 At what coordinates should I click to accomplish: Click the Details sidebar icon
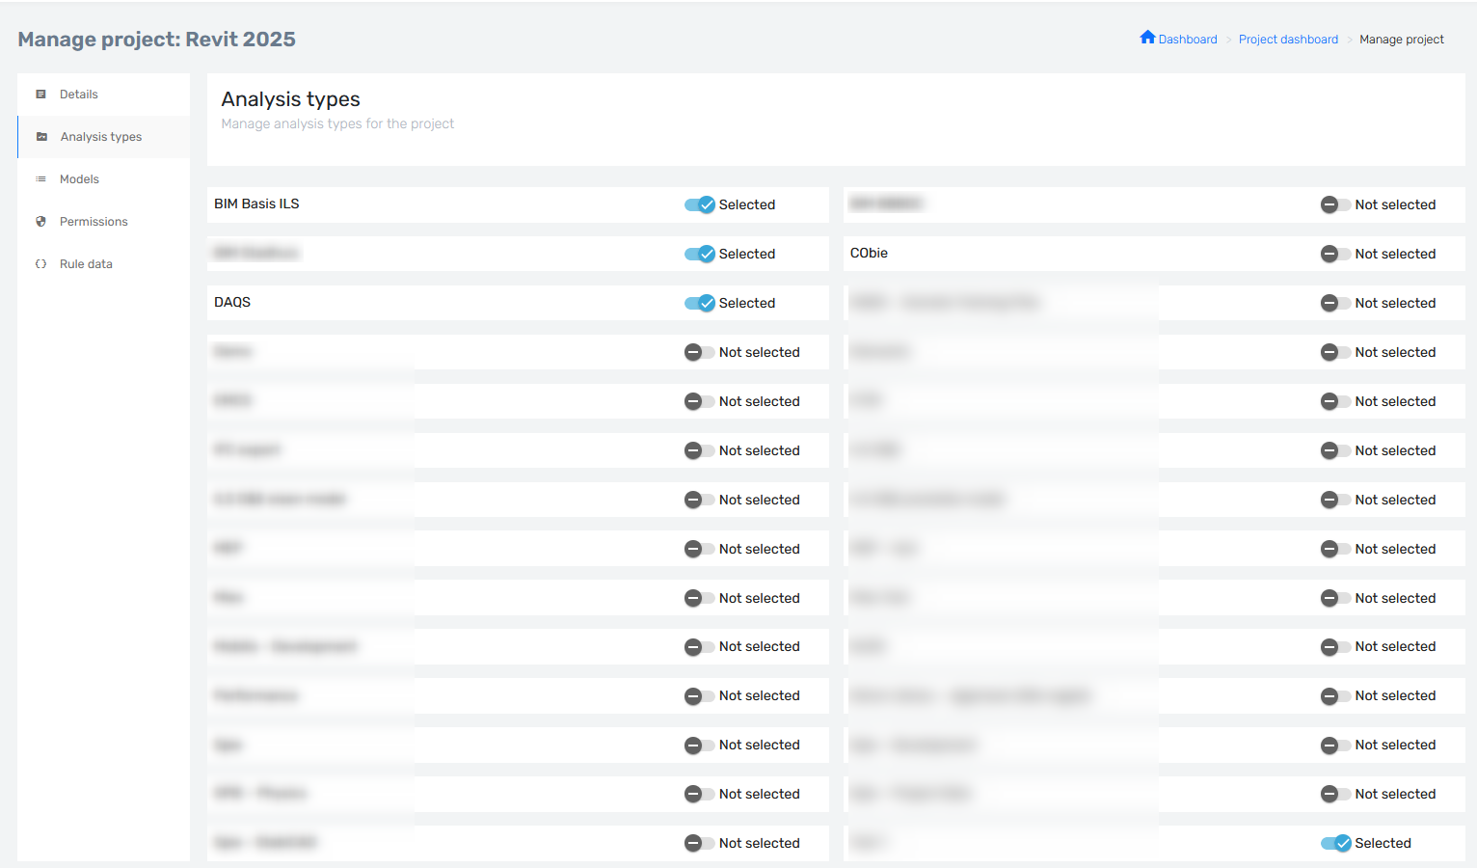(x=40, y=95)
